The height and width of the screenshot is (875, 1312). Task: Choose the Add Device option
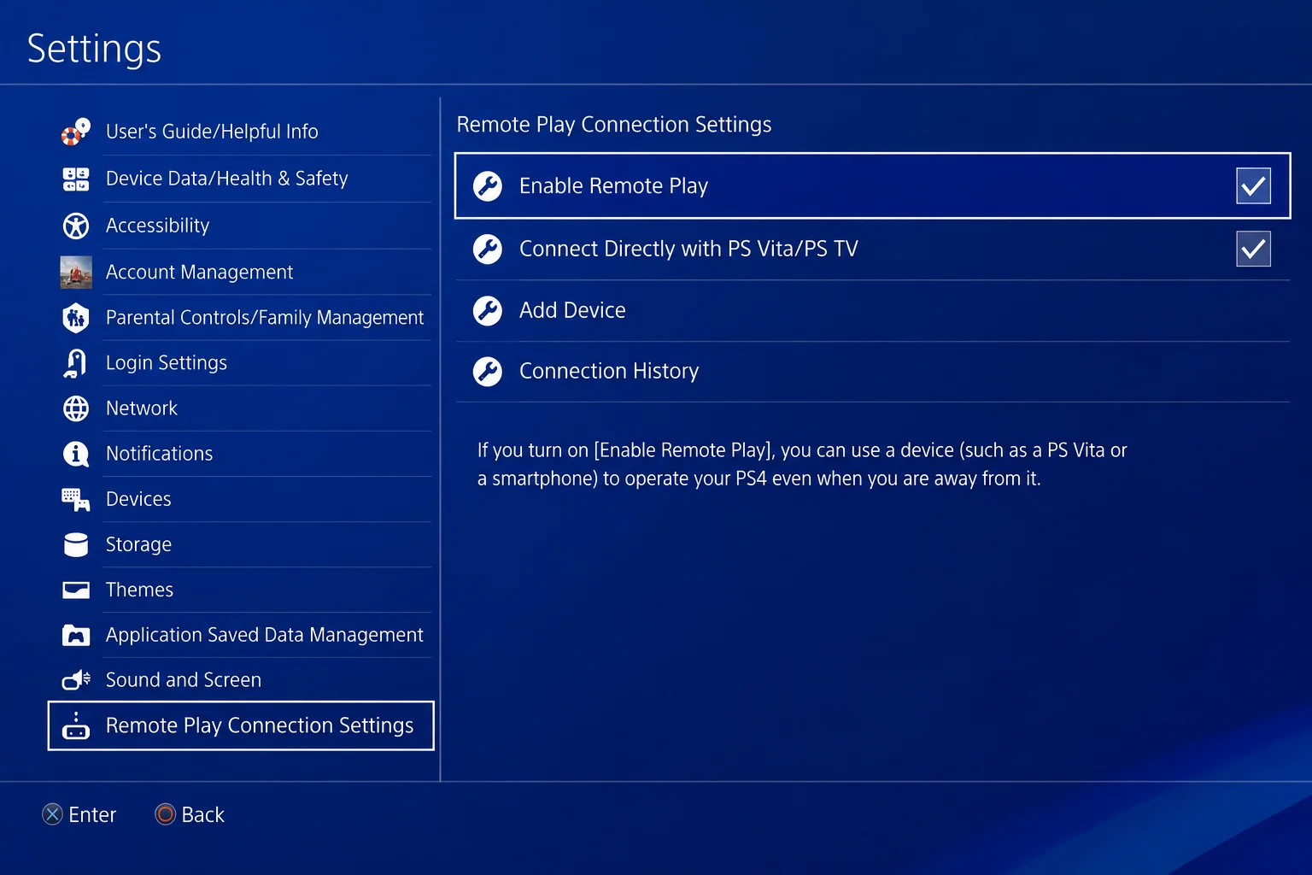pos(872,310)
